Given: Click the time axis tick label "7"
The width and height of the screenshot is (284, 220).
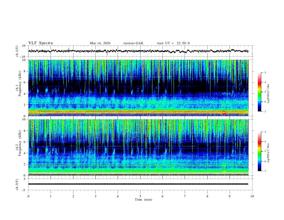Looking at the screenshot, I should [185, 196].
